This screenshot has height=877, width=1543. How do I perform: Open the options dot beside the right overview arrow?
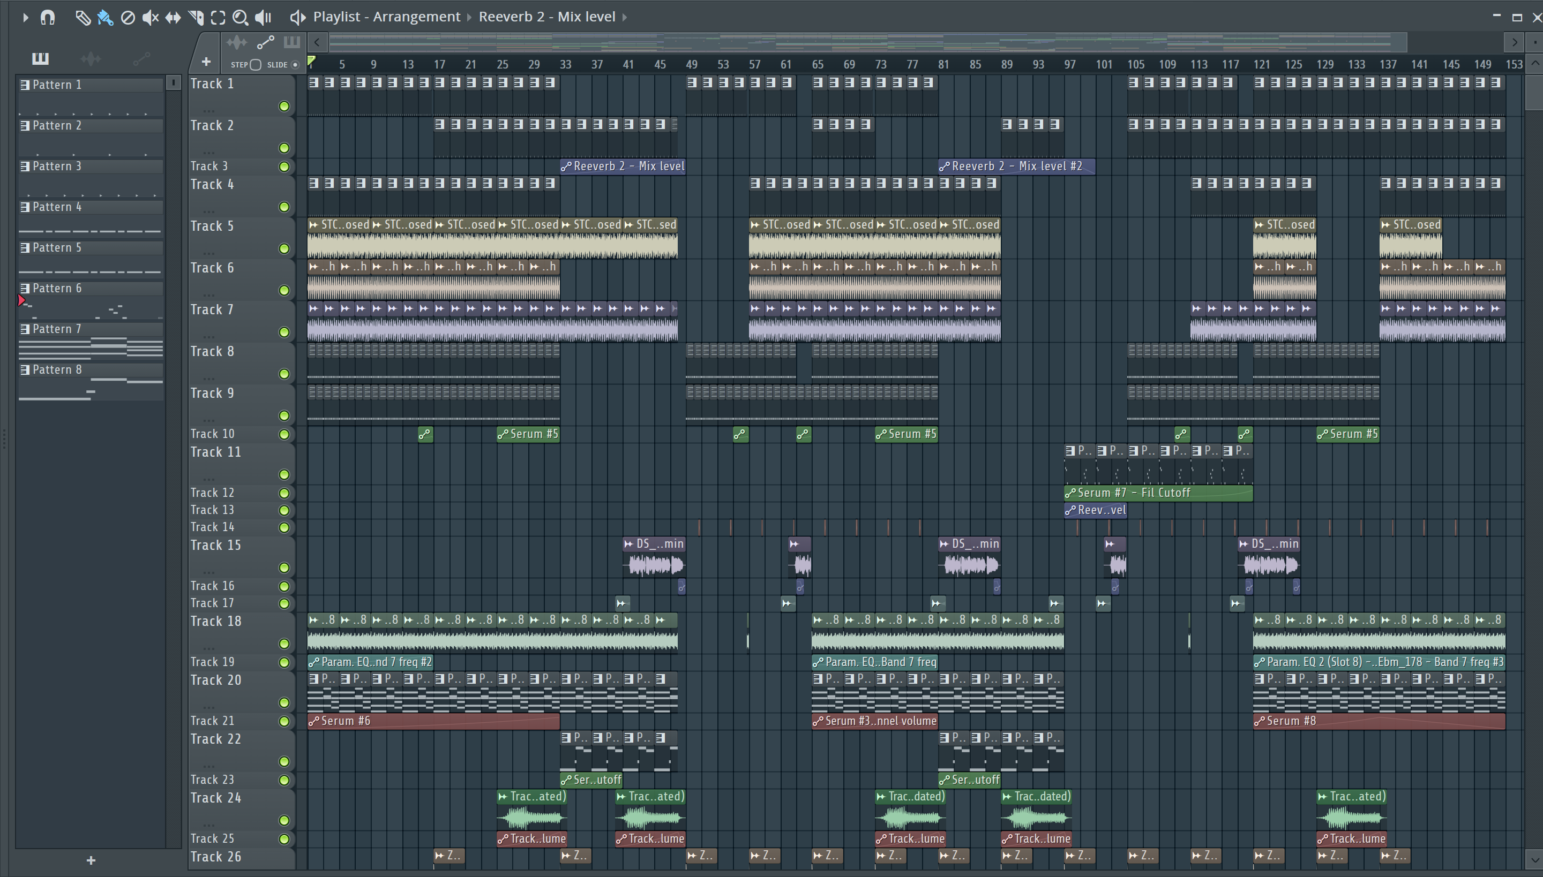tap(1534, 42)
